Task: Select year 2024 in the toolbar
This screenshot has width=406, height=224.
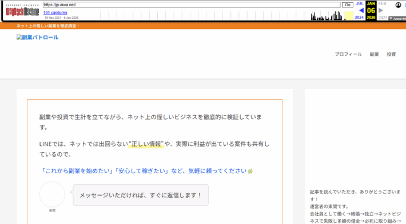Action: pyautogui.click(x=359, y=17)
